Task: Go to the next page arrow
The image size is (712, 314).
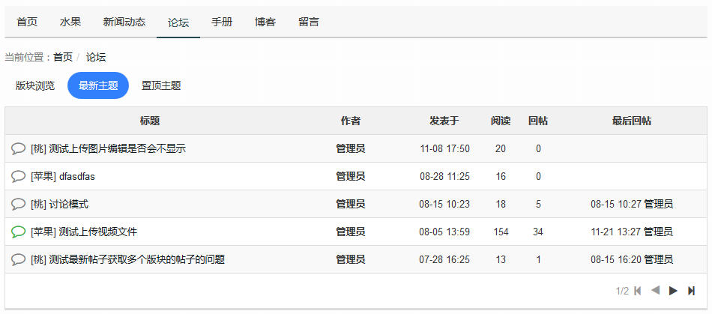Action: click(674, 291)
